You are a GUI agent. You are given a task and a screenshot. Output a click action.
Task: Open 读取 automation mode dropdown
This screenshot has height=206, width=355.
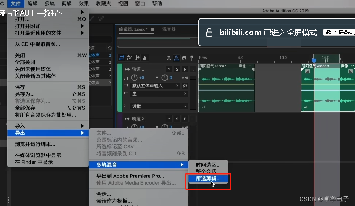[159, 106]
